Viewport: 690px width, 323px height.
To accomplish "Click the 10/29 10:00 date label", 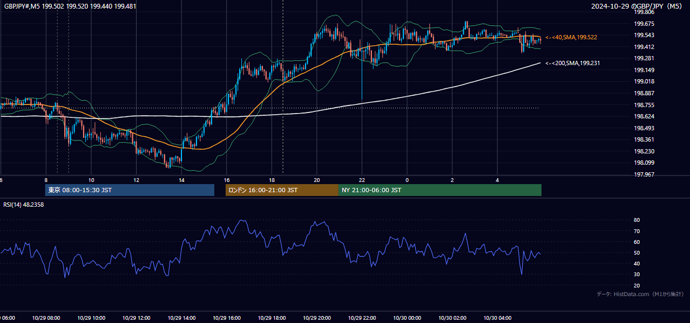I will [x=91, y=318].
